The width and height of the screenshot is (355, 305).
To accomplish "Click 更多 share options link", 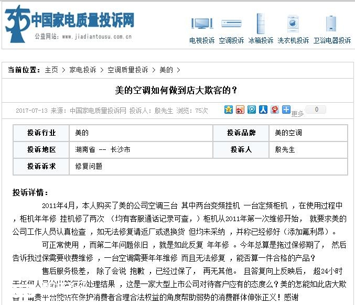I will pyautogui.click(x=297, y=114).
